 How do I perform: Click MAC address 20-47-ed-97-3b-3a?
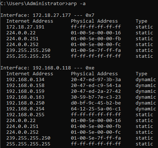click(x=96, y=80)
